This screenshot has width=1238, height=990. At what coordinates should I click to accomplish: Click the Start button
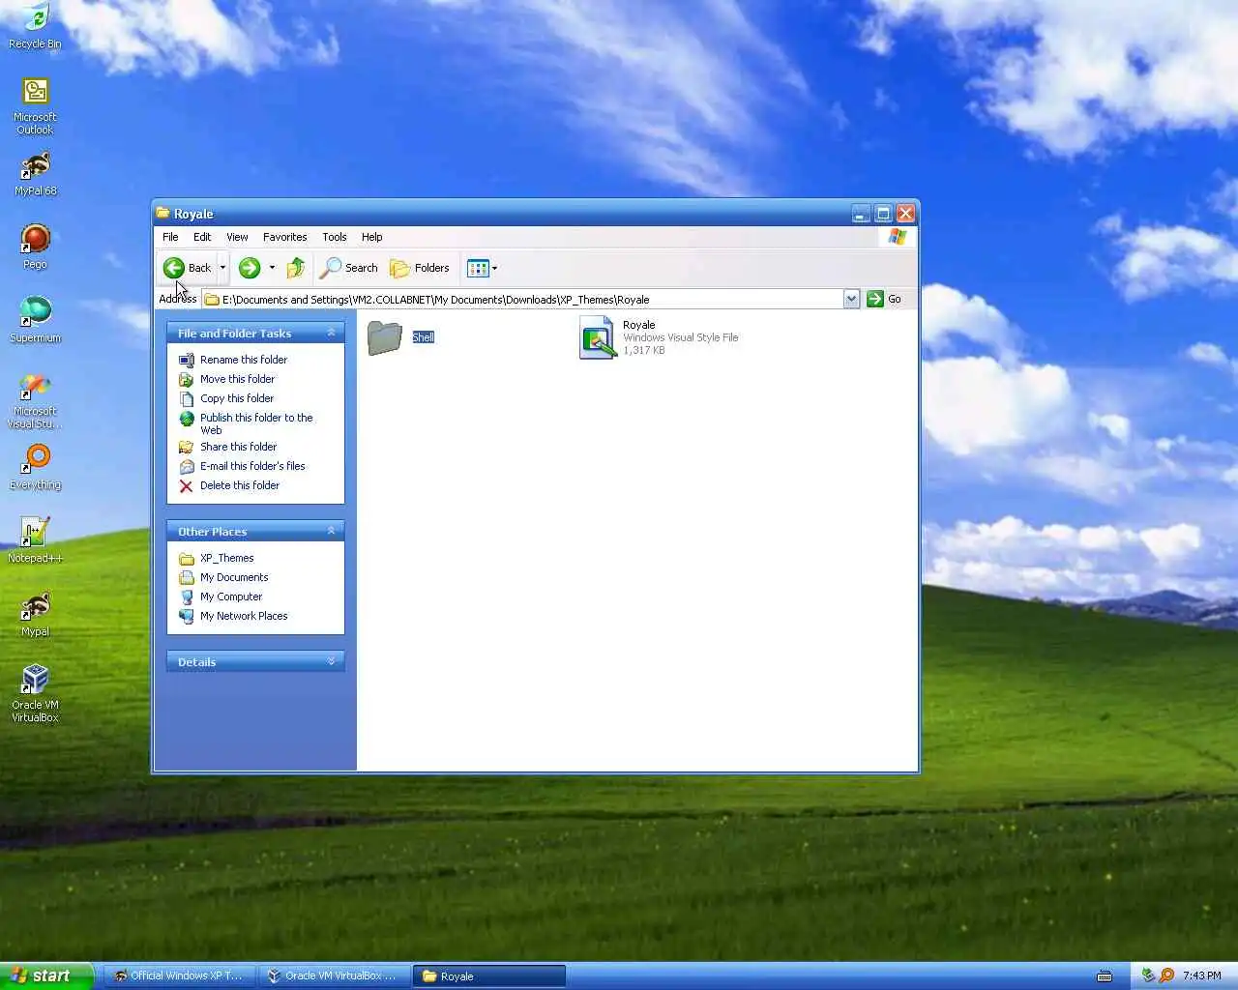point(46,975)
